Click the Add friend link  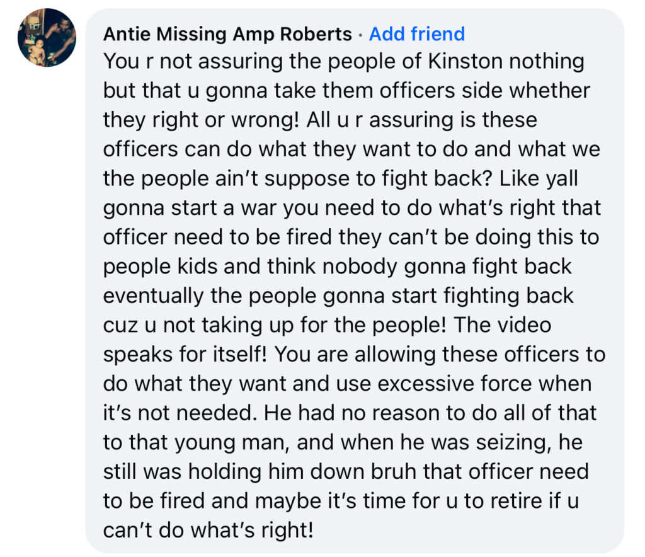pyautogui.click(x=416, y=34)
